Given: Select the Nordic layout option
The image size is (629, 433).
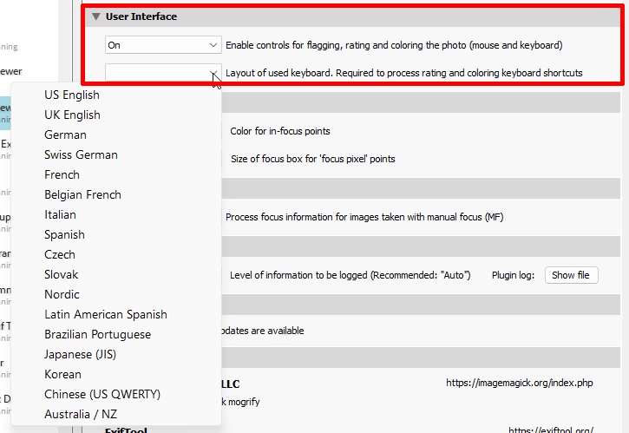Looking at the screenshot, I should [62, 294].
